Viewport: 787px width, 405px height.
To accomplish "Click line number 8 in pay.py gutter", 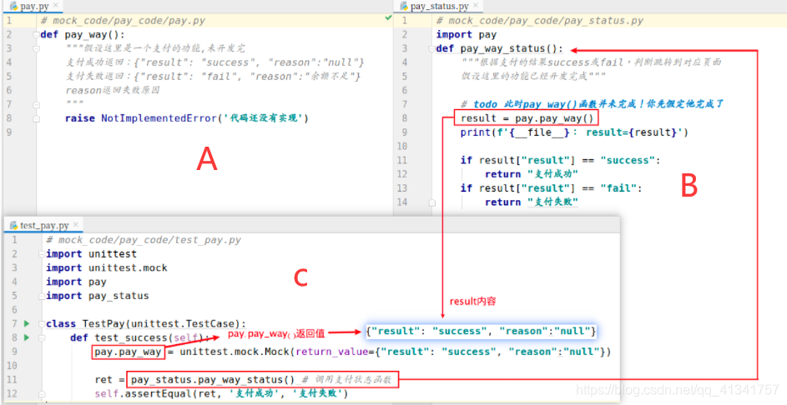I will point(9,119).
